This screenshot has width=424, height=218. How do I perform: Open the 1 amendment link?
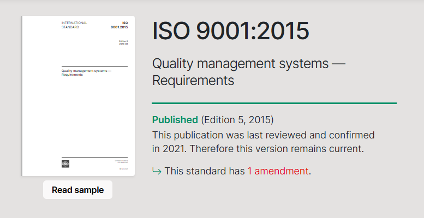tap(278, 171)
